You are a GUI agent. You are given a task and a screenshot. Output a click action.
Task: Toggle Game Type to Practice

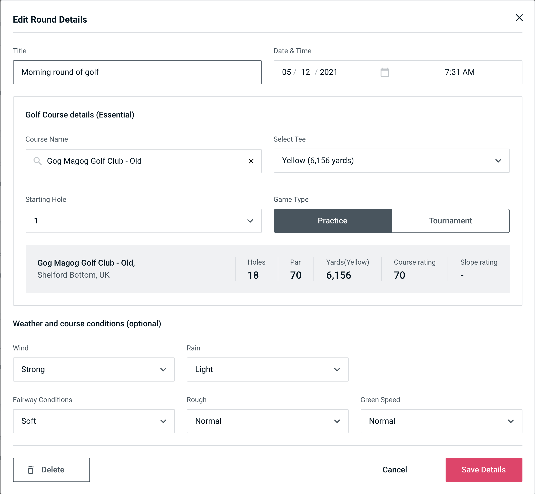tap(333, 221)
